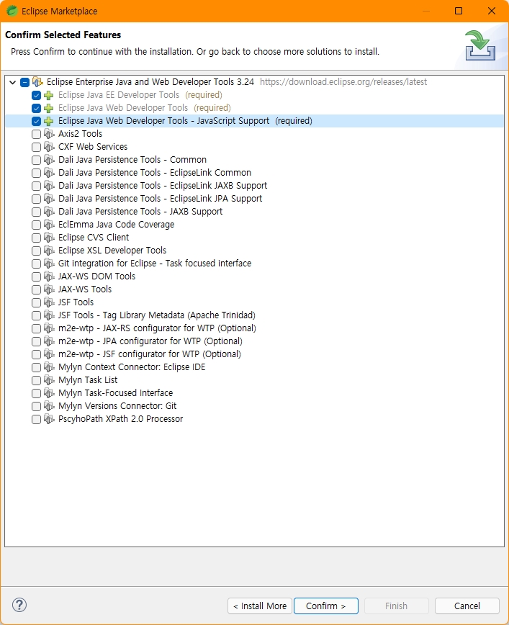Tick the Mylyn Task List checkbox
Image resolution: width=509 pixels, height=625 pixels.
click(36, 380)
